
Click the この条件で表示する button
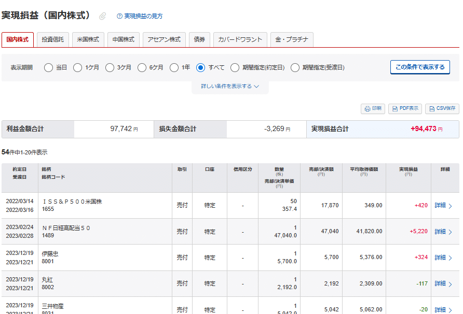coord(419,67)
